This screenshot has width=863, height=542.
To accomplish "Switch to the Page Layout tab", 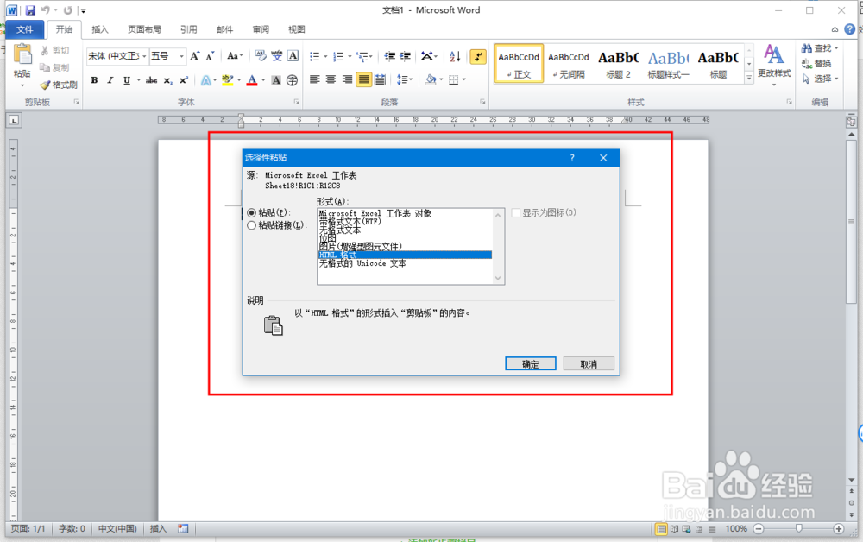I will (144, 29).
